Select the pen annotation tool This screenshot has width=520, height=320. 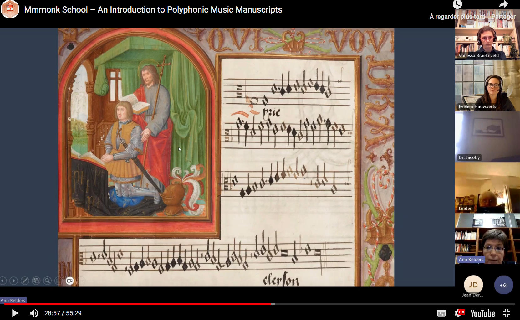click(25, 281)
